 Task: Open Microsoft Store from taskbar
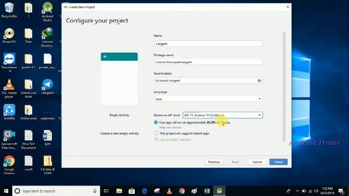click(x=131, y=191)
